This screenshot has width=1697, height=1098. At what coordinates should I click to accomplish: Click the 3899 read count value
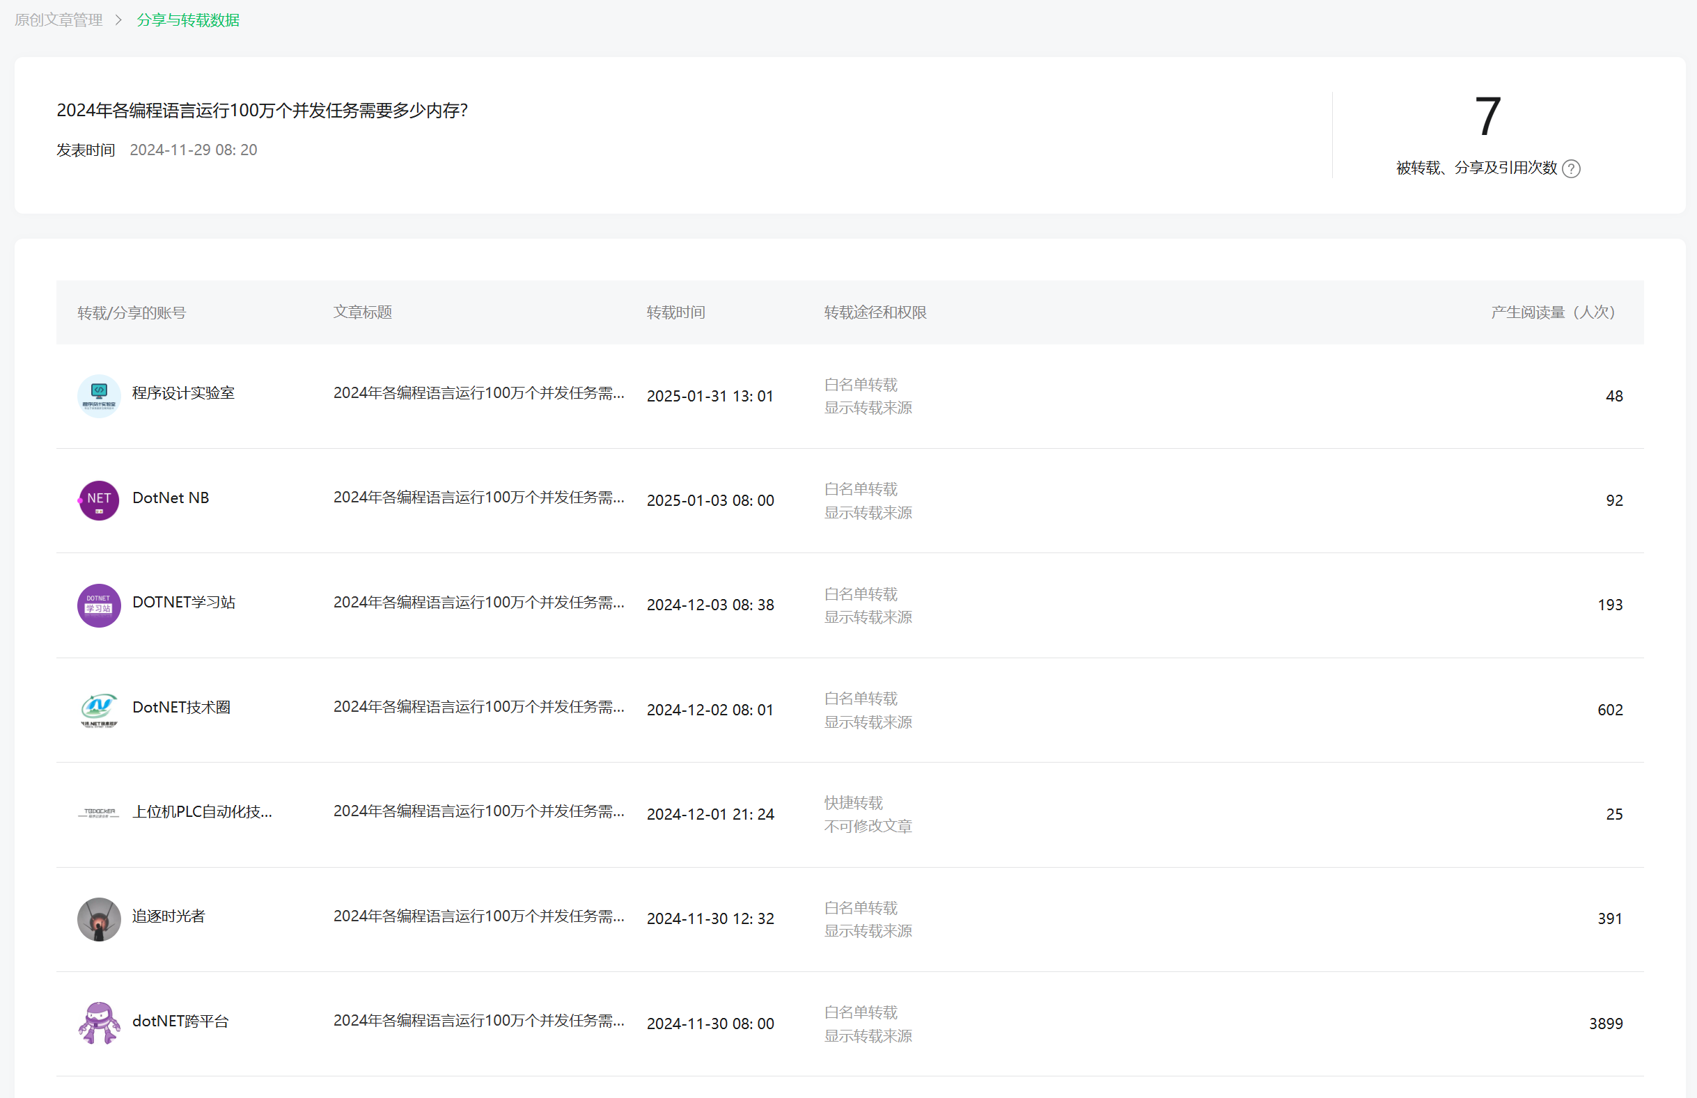1605,1024
